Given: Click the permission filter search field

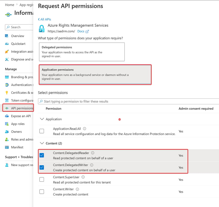Looking at the screenshot, I should [128, 101].
